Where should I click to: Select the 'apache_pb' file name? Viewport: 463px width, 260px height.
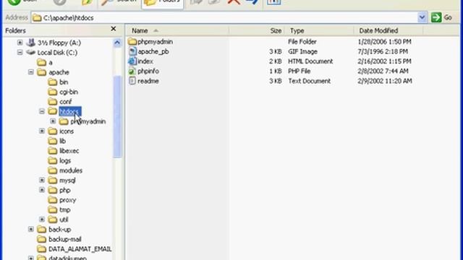click(x=153, y=51)
